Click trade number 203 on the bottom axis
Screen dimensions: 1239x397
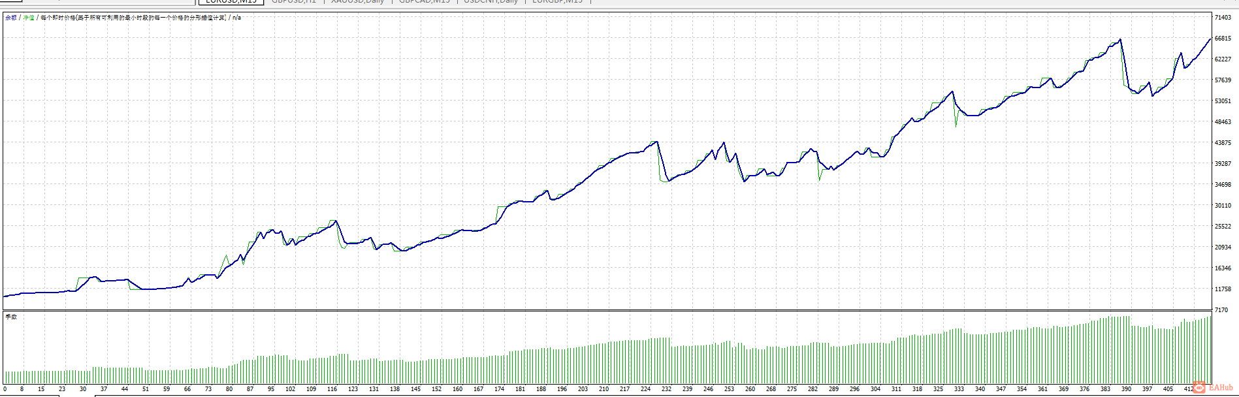pos(583,389)
